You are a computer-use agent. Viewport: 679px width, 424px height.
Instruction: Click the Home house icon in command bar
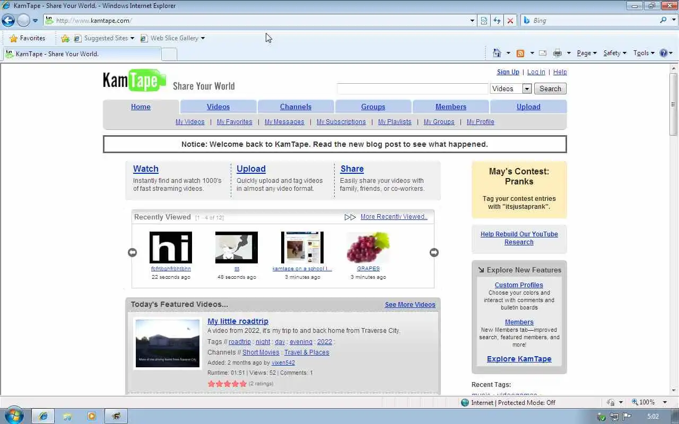coord(497,53)
